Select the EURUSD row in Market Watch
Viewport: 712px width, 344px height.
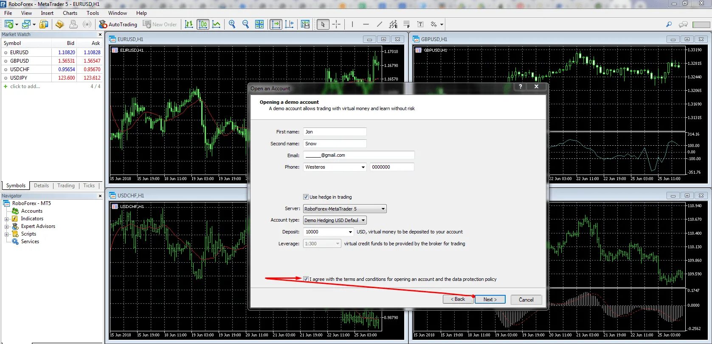click(52, 53)
